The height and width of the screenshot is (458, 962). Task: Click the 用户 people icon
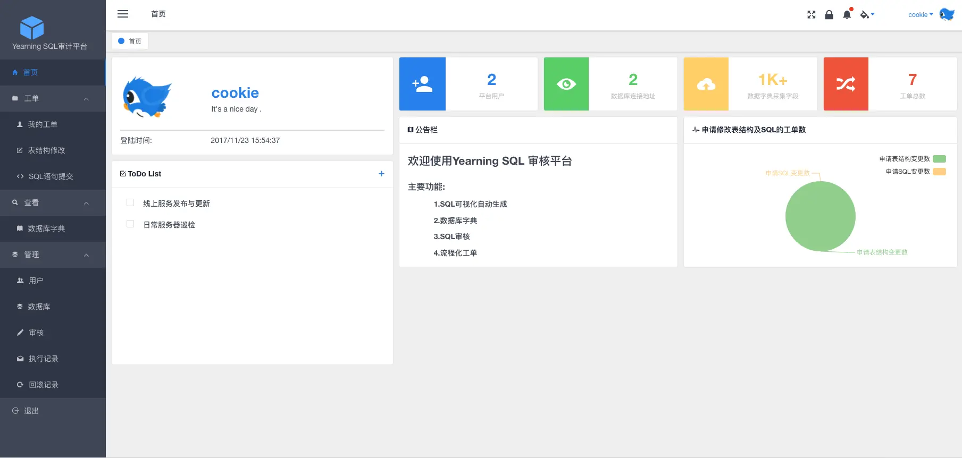[x=20, y=281]
